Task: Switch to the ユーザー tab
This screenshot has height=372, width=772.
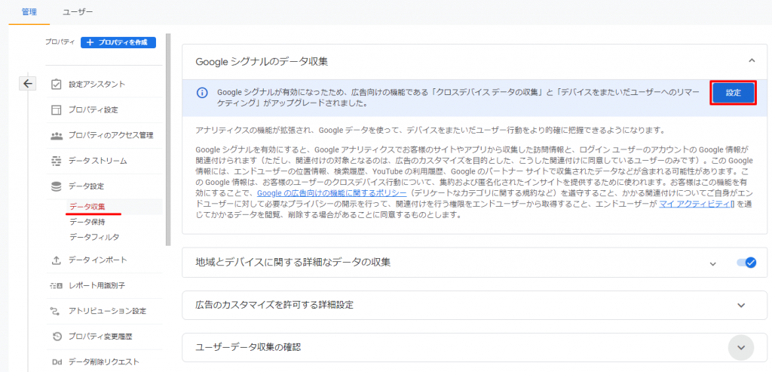Action: [x=78, y=12]
